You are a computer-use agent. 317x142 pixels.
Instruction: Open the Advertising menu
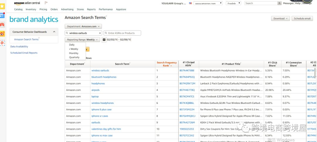[67, 9]
